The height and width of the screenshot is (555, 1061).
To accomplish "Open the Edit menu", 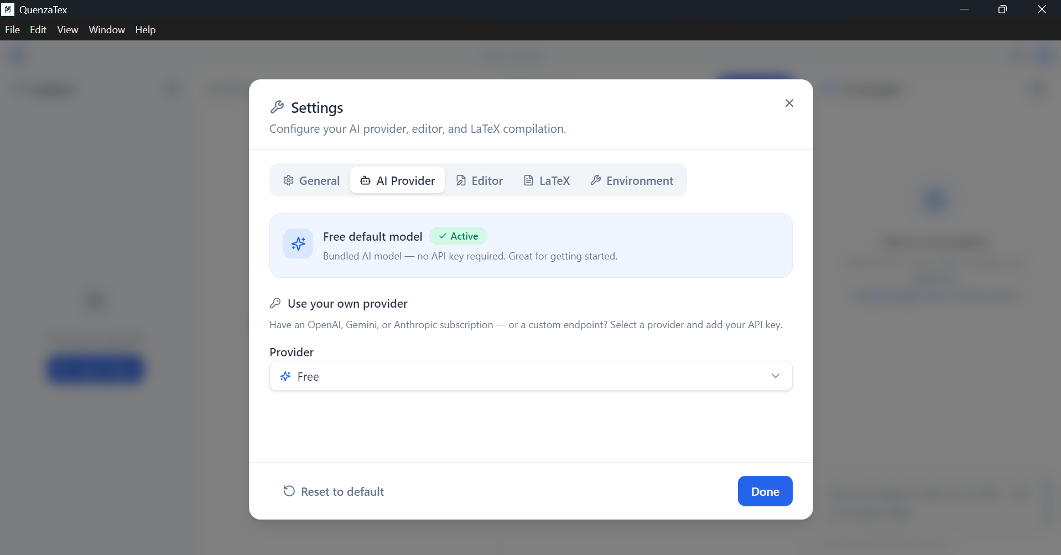I will click(x=38, y=30).
